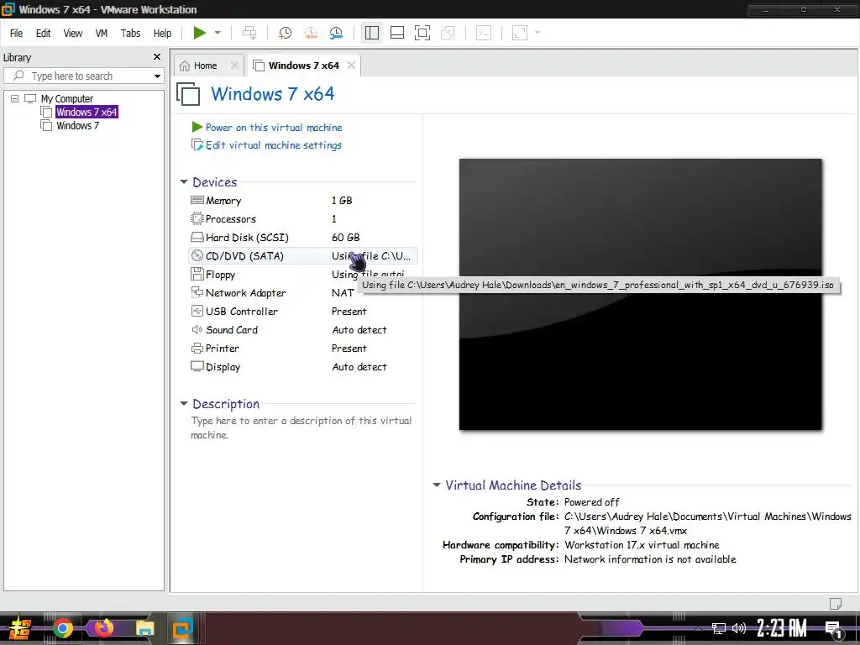860x645 pixels.
Task: Open Google Chrome from the taskbar
Action: coord(62,628)
